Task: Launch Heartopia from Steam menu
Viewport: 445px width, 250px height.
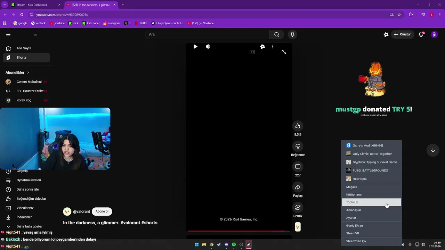Action: [372, 179]
